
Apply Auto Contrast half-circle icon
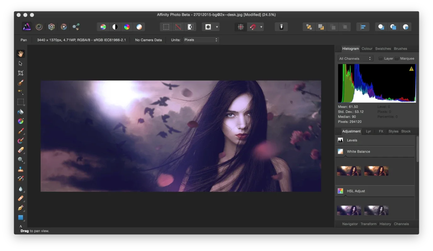coord(115,27)
